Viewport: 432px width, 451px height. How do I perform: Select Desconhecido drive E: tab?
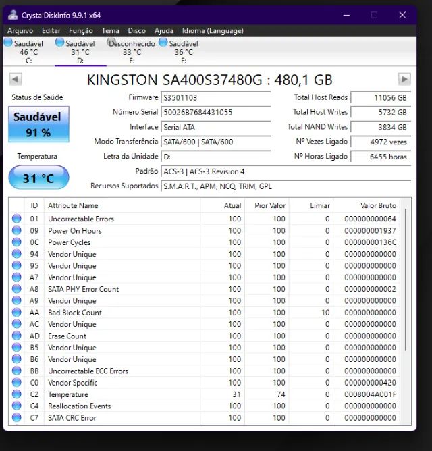pyautogui.click(x=131, y=51)
